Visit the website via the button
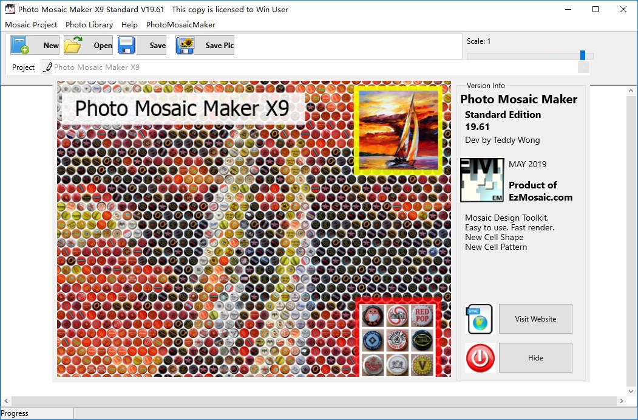 tap(535, 319)
